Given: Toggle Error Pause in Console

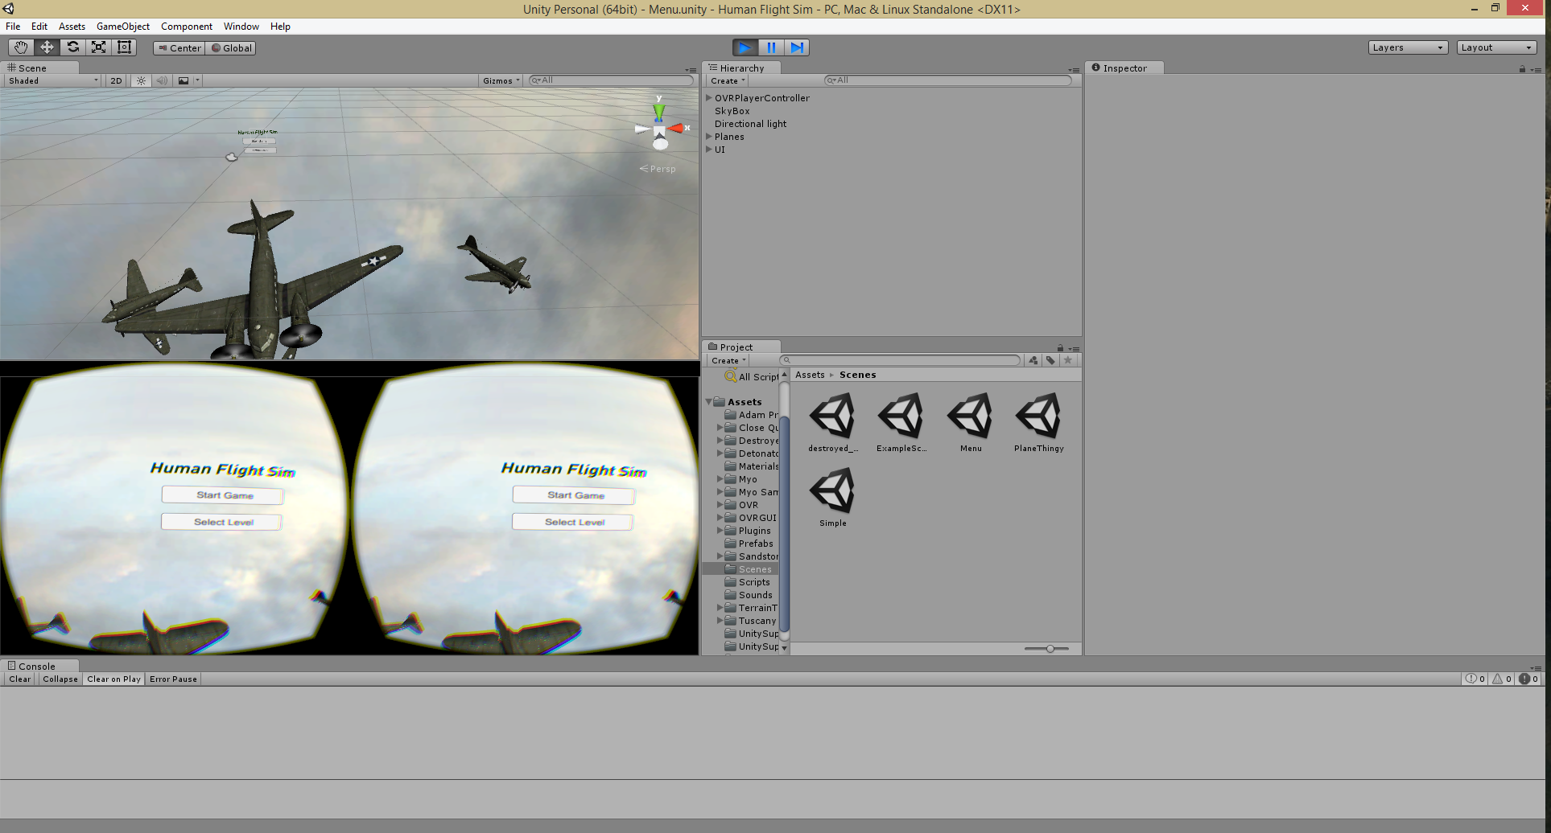Looking at the screenshot, I should (x=173, y=679).
